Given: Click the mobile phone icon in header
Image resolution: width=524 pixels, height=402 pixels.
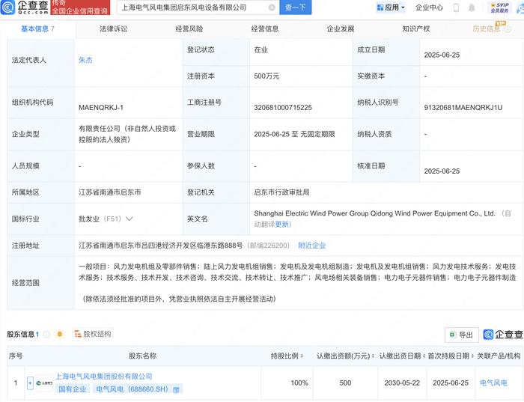Looking at the screenshot, I should point(456,7).
